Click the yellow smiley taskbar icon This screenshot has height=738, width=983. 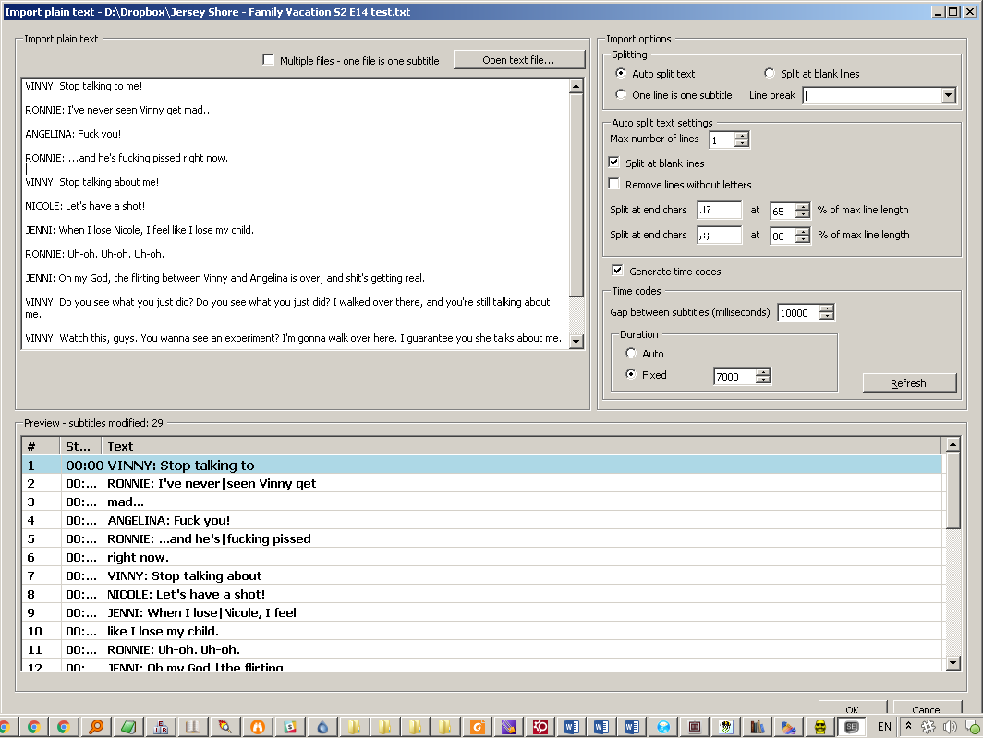[x=822, y=727]
